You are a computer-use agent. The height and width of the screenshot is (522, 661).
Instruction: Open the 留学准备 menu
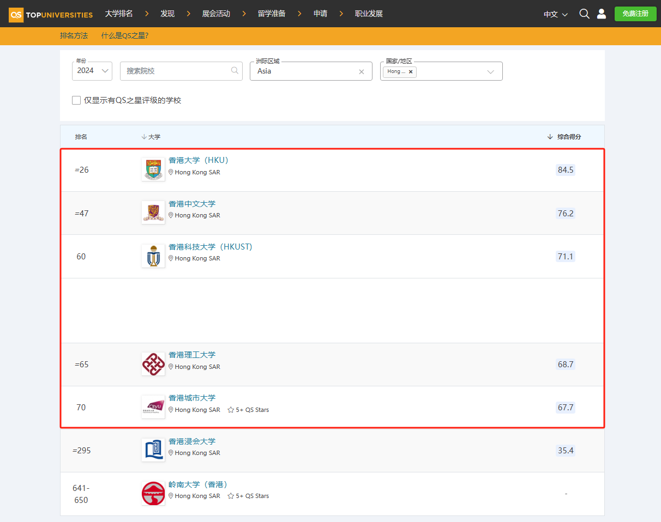click(x=272, y=14)
